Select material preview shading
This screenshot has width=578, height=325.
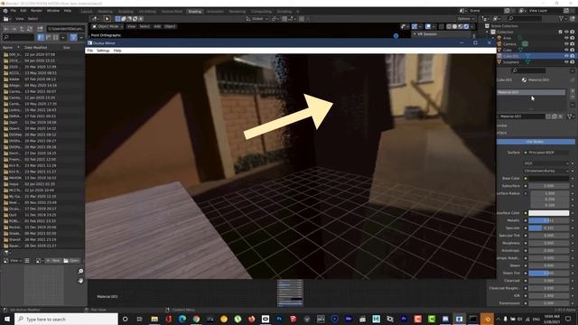[461, 26]
